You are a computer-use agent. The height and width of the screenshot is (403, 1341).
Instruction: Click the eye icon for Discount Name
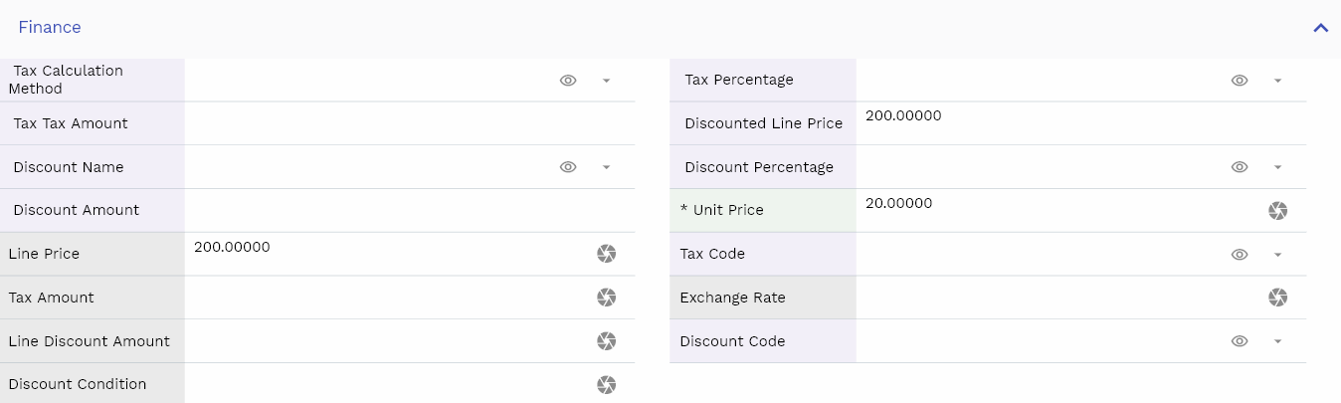[568, 167]
